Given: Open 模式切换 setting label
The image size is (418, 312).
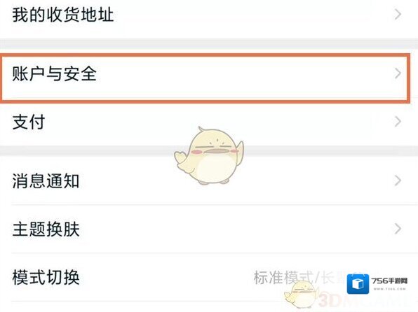Looking at the screenshot, I should (x=46, y=278).
